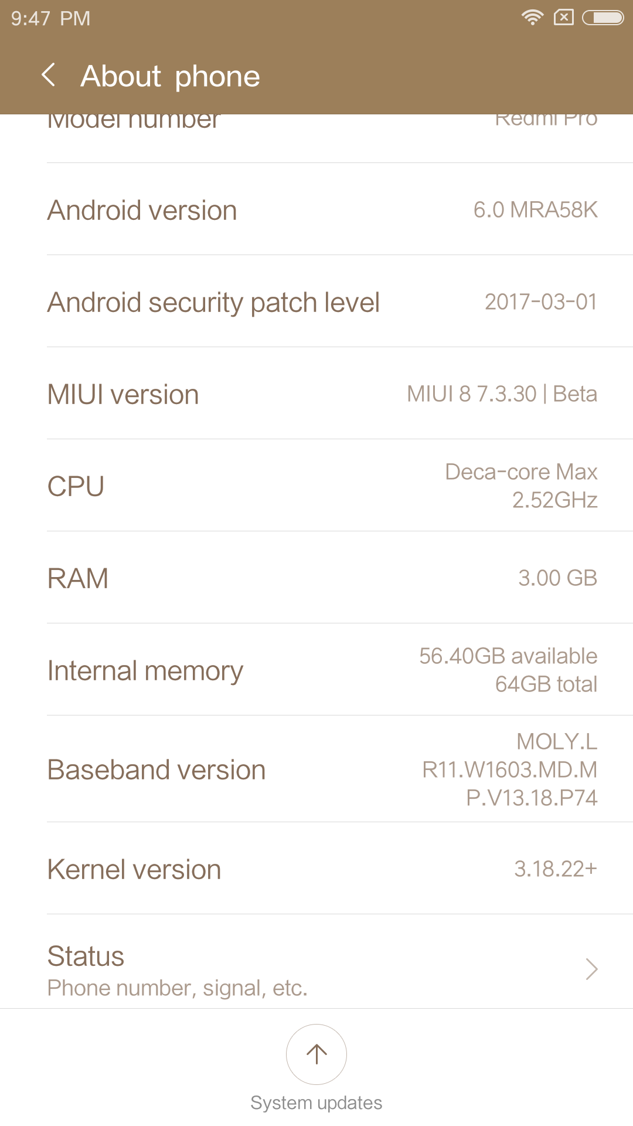The image size is (633, 1126).
Task: Tap the back arrow icon
Action: tap(49, 76)
